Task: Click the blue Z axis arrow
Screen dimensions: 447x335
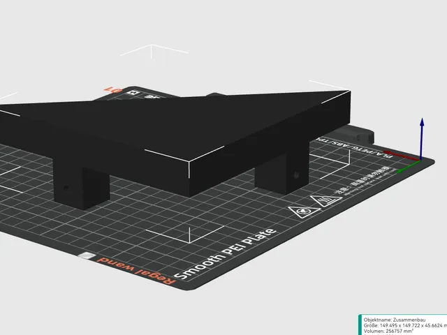Action: click(422, 138)
